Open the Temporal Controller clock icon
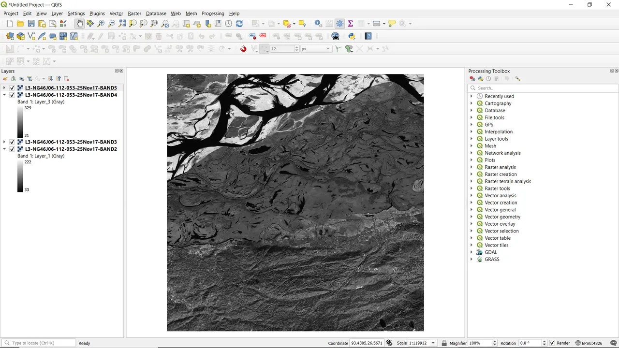 click(x=228, y=23)
